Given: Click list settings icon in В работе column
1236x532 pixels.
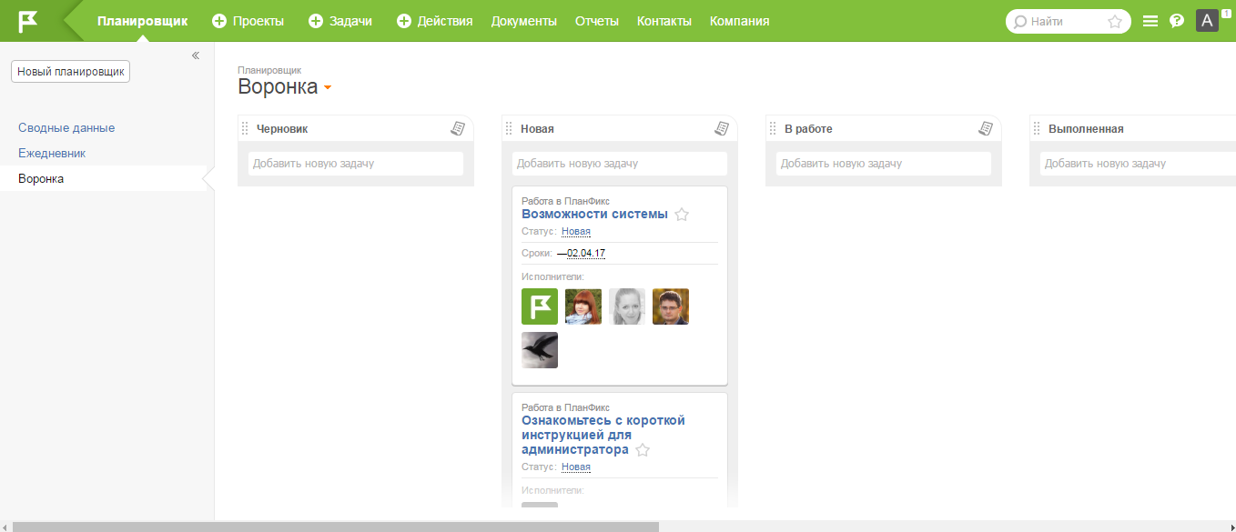Looking at the screenshot, I should [x=986, y=128].
